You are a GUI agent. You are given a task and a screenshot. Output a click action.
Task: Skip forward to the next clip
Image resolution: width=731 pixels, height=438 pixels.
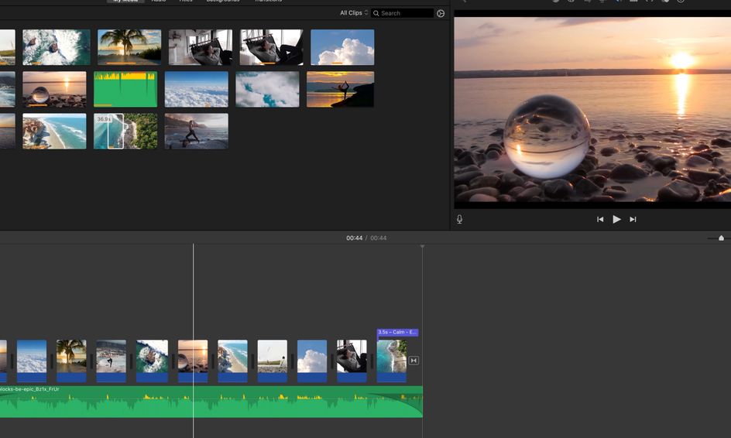point(633,219)
